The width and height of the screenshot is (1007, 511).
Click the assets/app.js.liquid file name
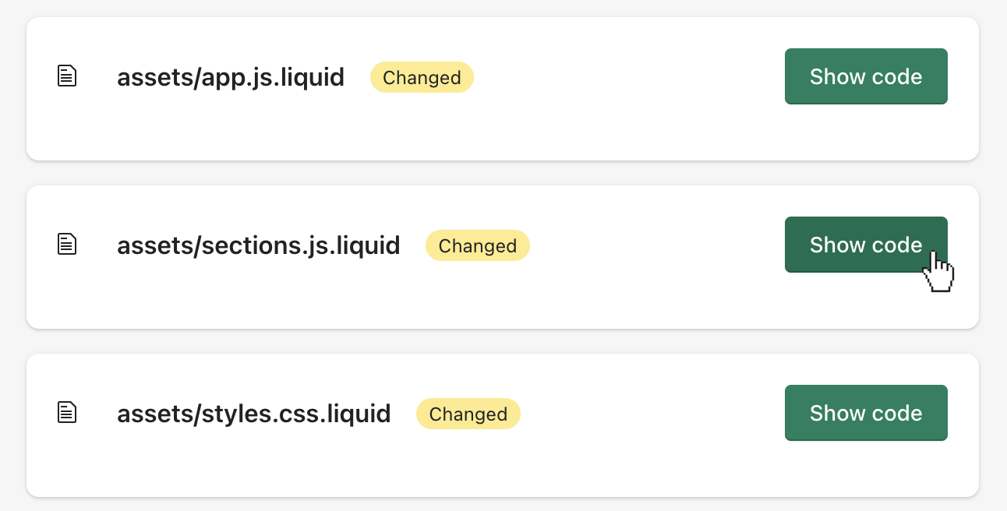[231, 77]
